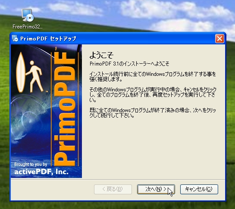Viewport: 235px width, 209px height.
Task: Click the greyed-out < 戻る(B) button
Action: 113,189
